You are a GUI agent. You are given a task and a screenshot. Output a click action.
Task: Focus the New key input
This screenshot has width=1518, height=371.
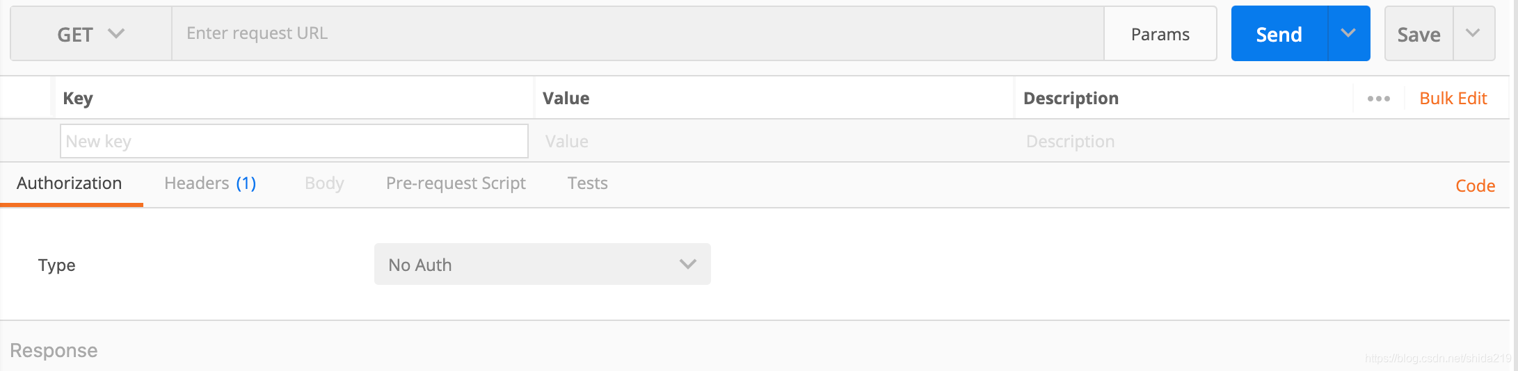tap(294, 141)
